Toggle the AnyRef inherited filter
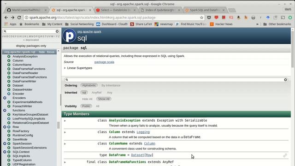This screenshot has height=166, width=295. (96, 93)
